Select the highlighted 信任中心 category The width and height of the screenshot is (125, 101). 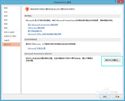tap(11, 44)
